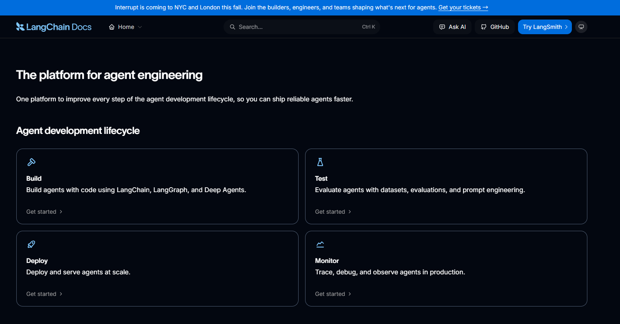Follow the Get your tickets link
Viewport: 620px width, 324px height.
(463, 7)
